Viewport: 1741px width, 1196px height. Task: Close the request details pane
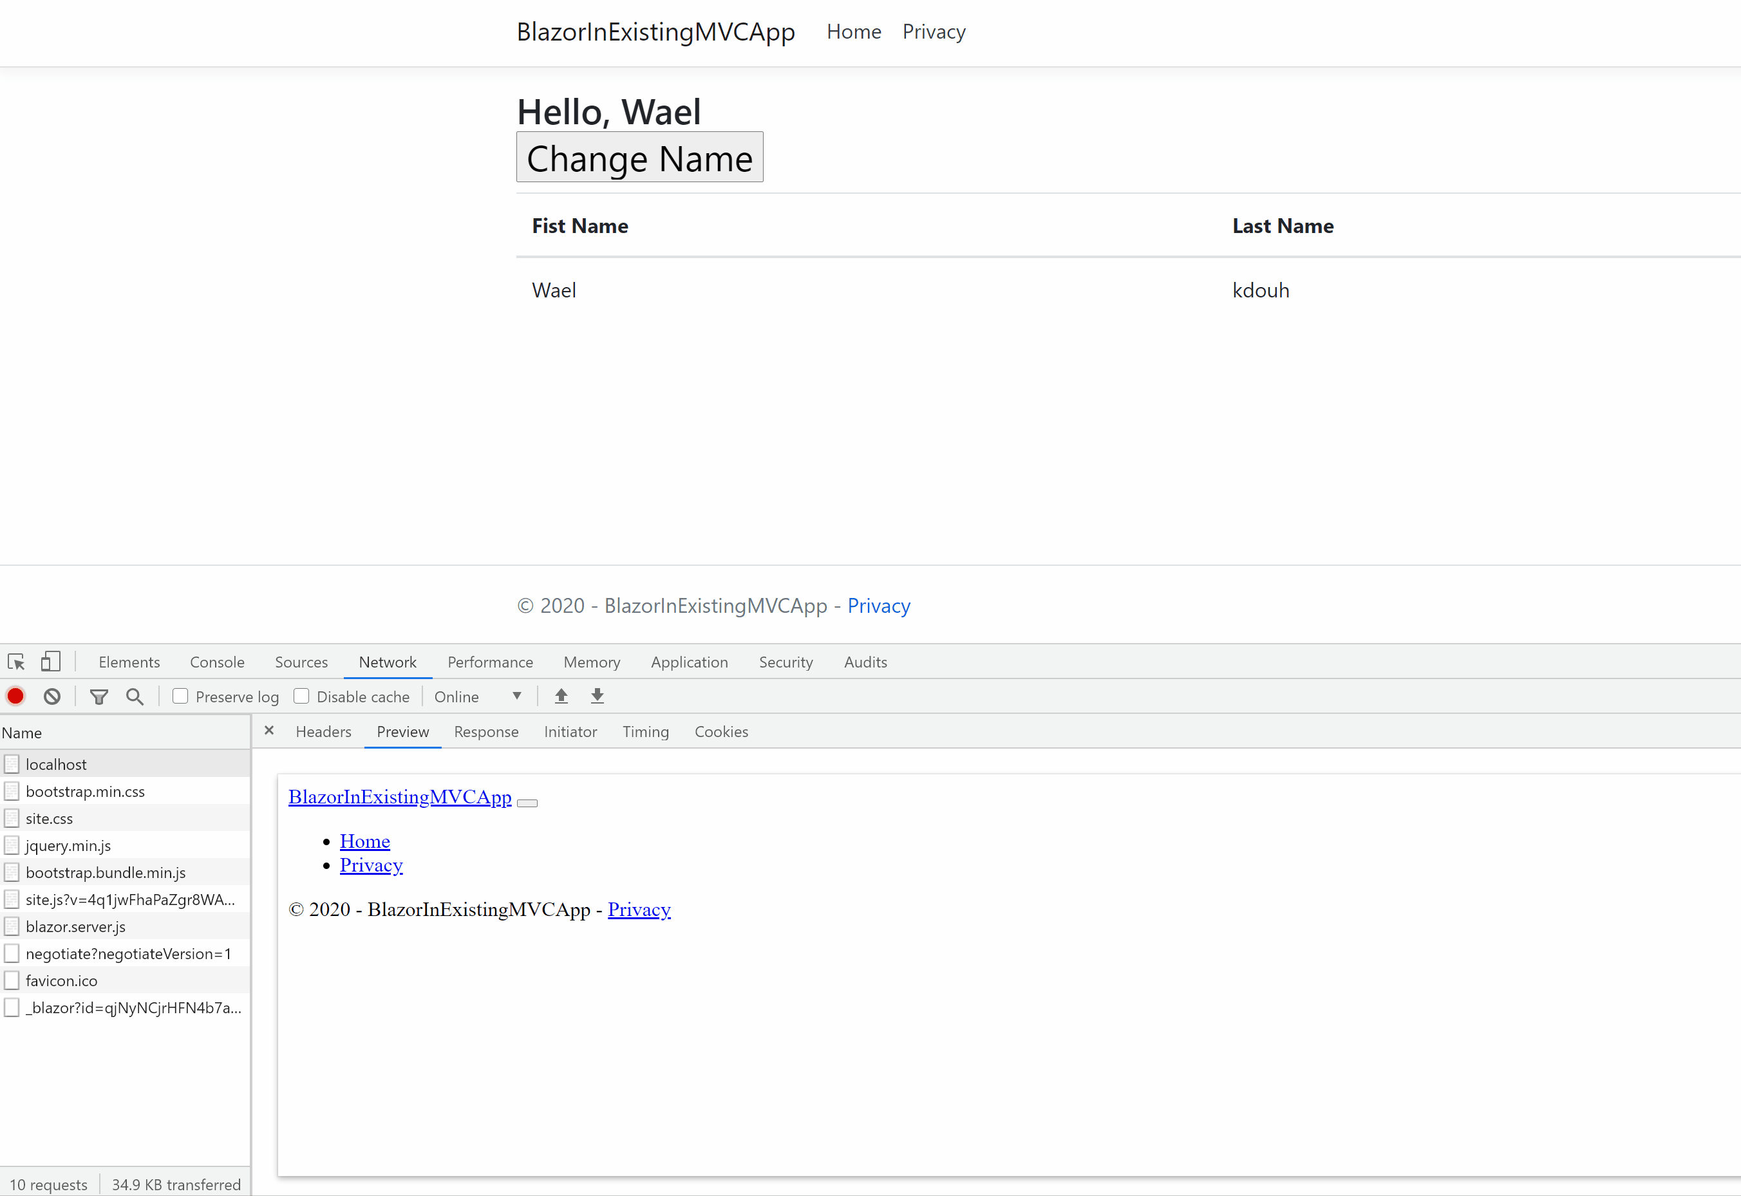pos(269,731)
